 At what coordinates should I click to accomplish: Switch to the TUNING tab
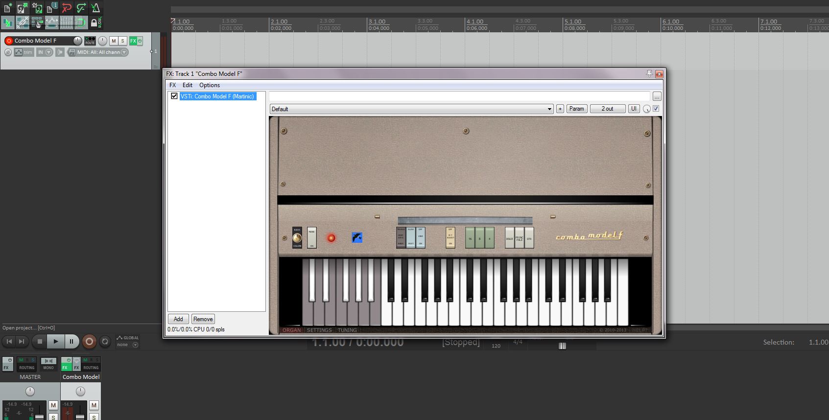click(347, 330)
